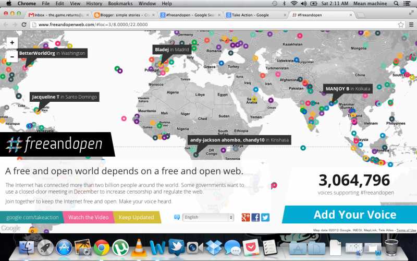This screenshot has width=417, height=261.
Task: Open the Chrome application menu
Action: click(27, 4)
